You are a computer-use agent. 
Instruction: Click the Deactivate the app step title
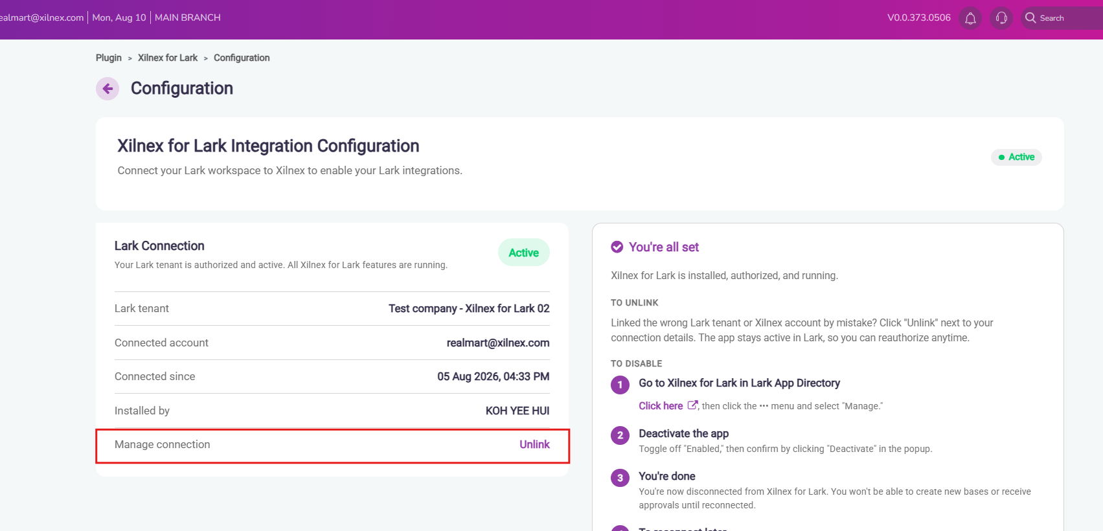(684, 433)
